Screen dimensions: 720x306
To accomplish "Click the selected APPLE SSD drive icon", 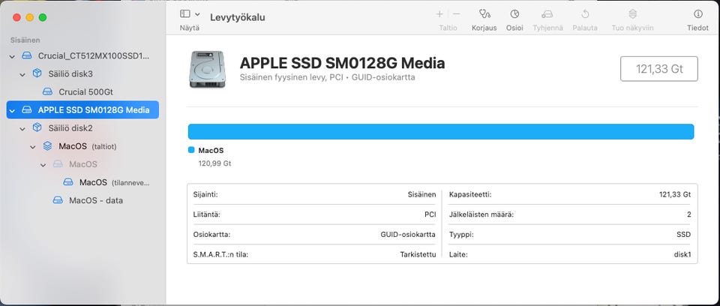I will (27, 110).
